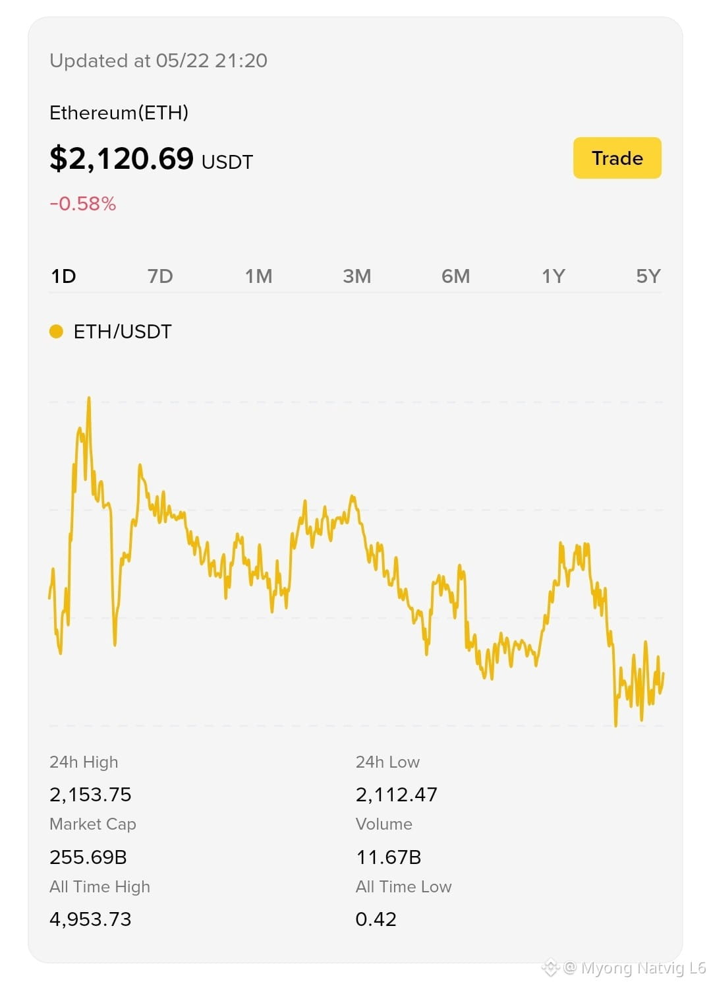Click the -0.58% change percentage
Viewport: 711px width, 984px height.
click(83, 203)
